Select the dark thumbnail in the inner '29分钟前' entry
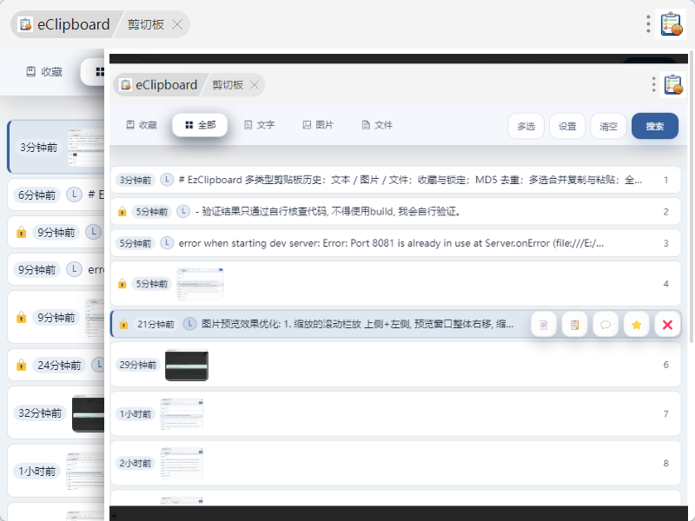The image size is (695, 521). point(187,366)
